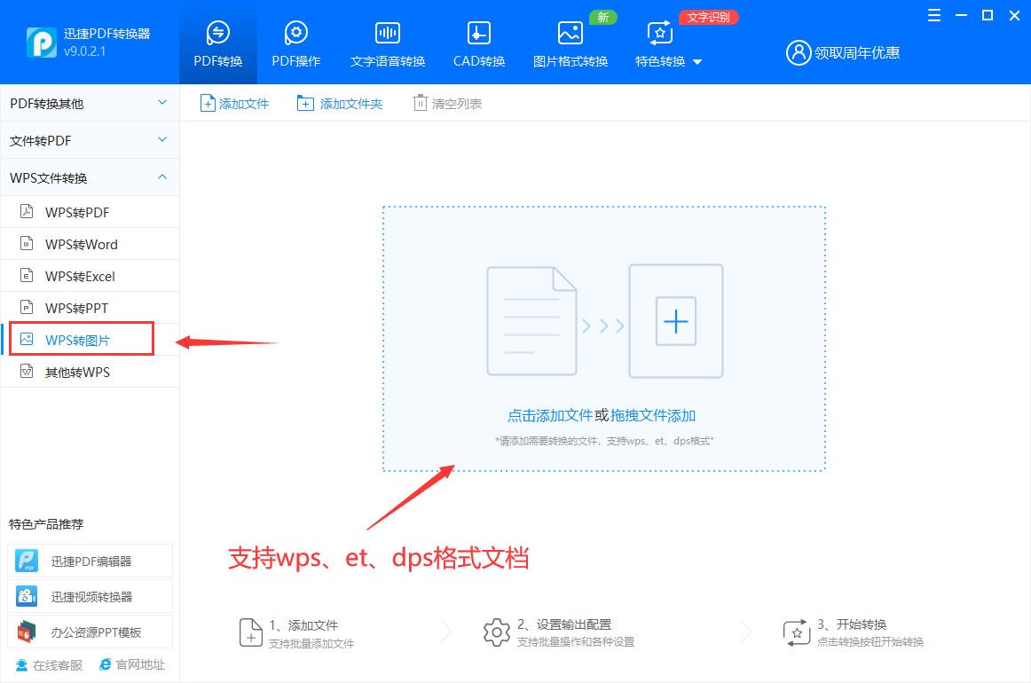This screenshot has height=683, width=1031.
Task: Select WPS转图片 conversion mode
Action: tap(81, 338)
